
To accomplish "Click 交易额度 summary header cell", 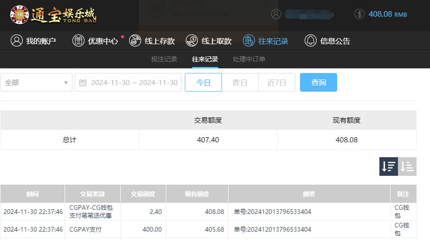I will (208, 120).
